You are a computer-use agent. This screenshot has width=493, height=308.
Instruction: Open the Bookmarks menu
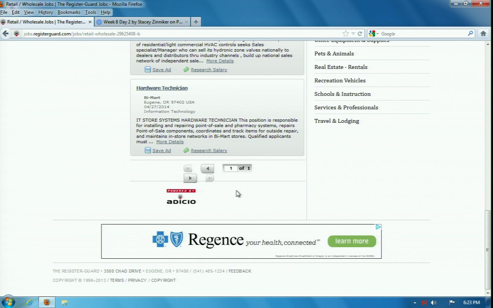pos(69,12)
